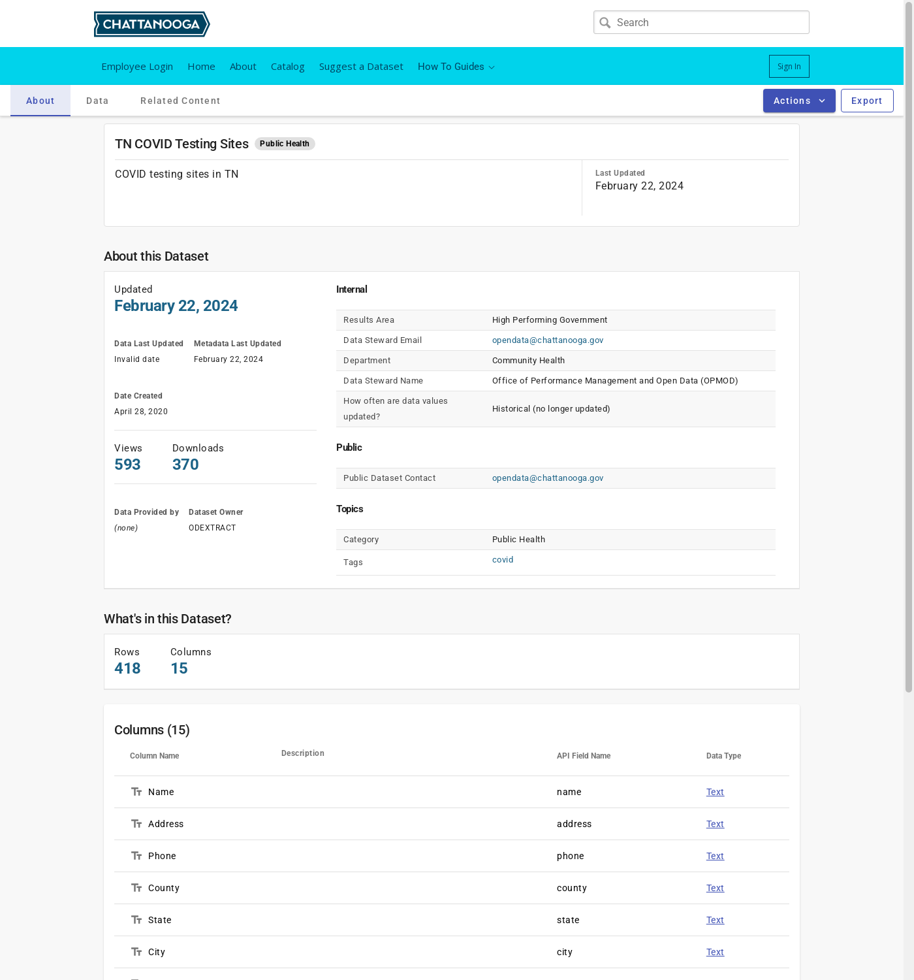Open the Related Content tab
Viewport: 914px width, 980px height.
[x=180, y=101]
